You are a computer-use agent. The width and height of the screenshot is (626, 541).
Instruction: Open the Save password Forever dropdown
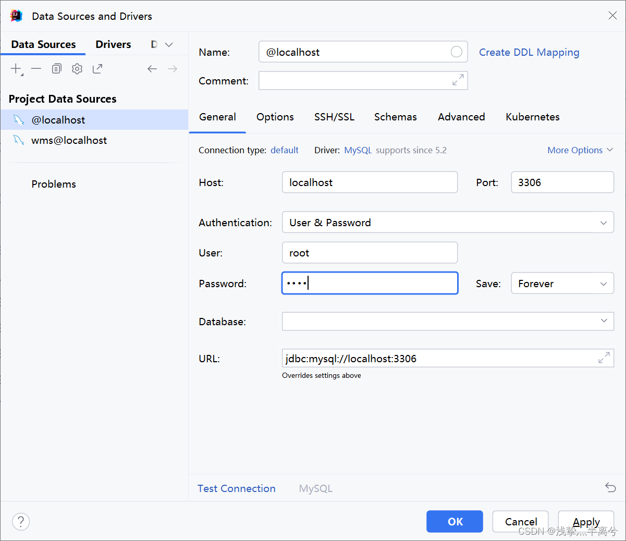pos(603,284)
